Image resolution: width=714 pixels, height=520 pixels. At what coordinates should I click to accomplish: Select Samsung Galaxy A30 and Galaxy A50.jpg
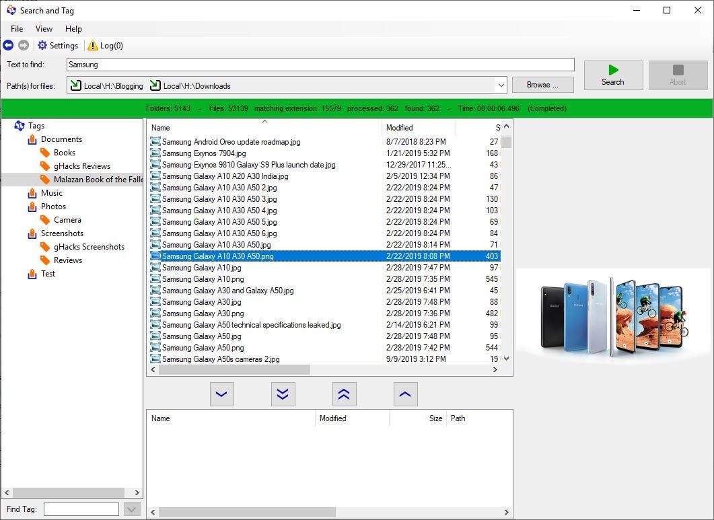(x=227, y=290)
